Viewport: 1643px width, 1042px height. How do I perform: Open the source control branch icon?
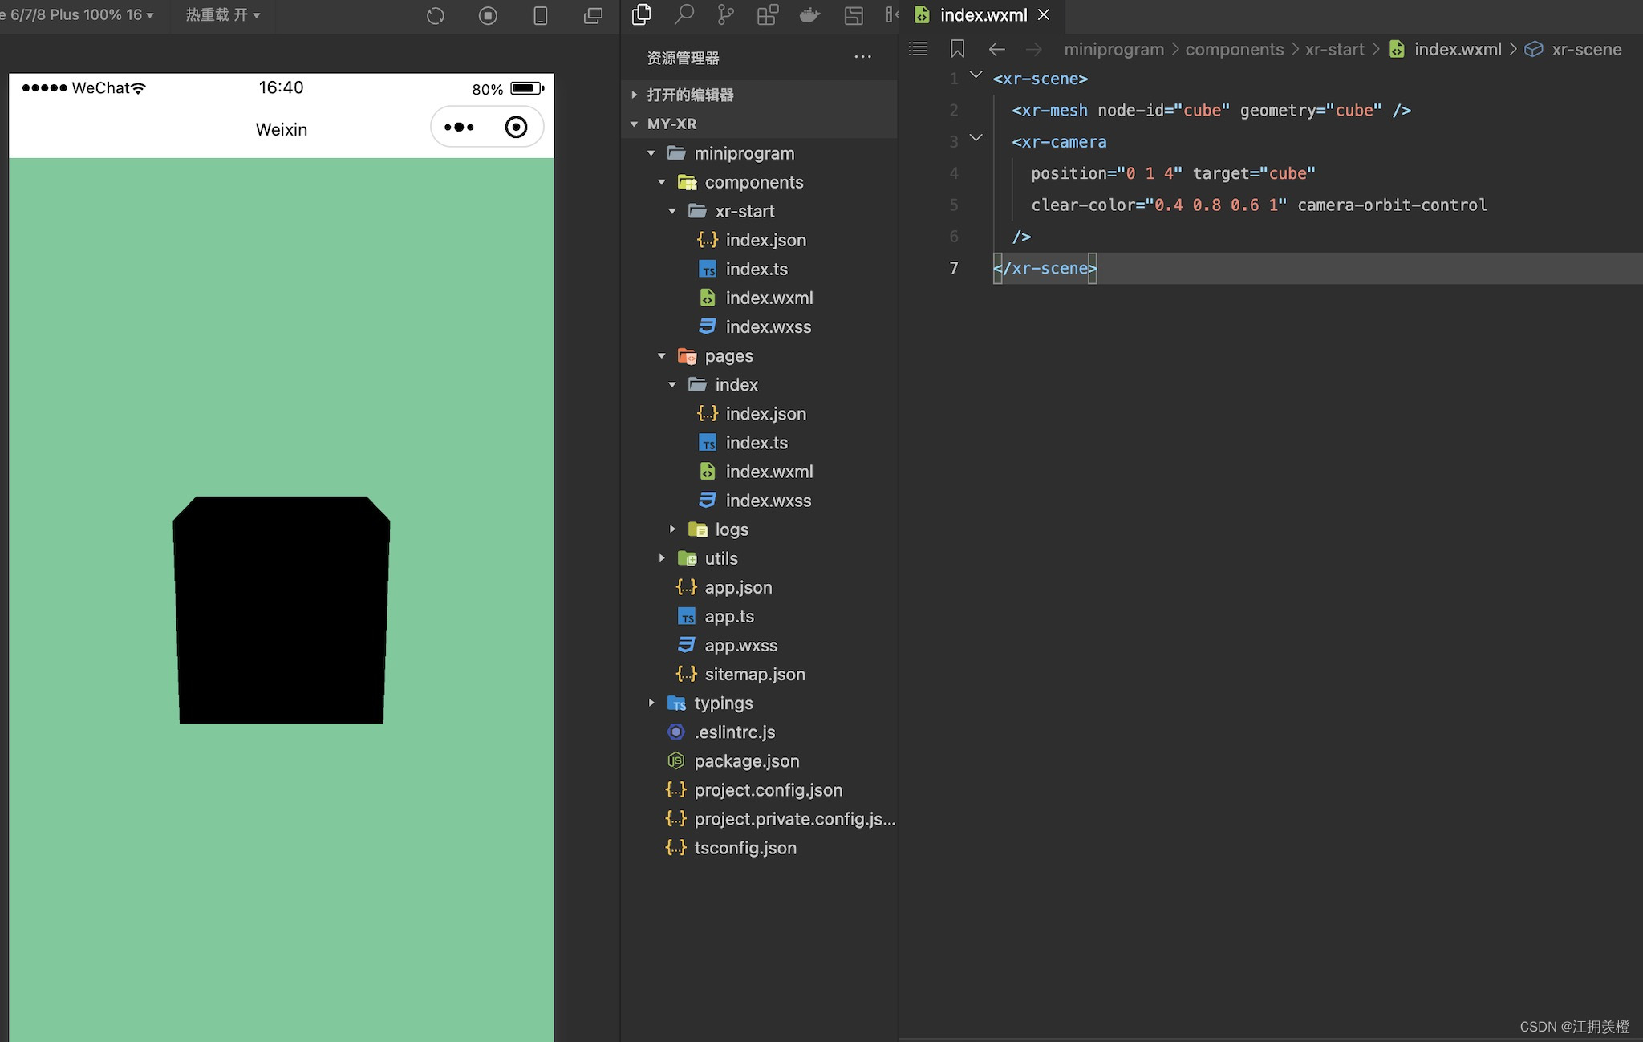(x=725, y=14)
